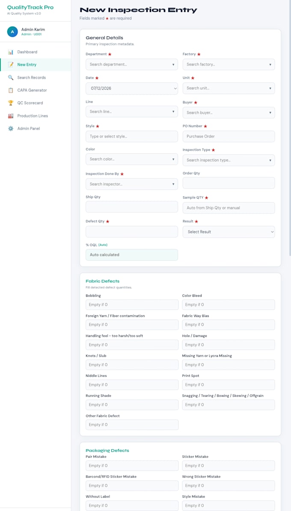Click the Admin Panel gear icon

11,128
